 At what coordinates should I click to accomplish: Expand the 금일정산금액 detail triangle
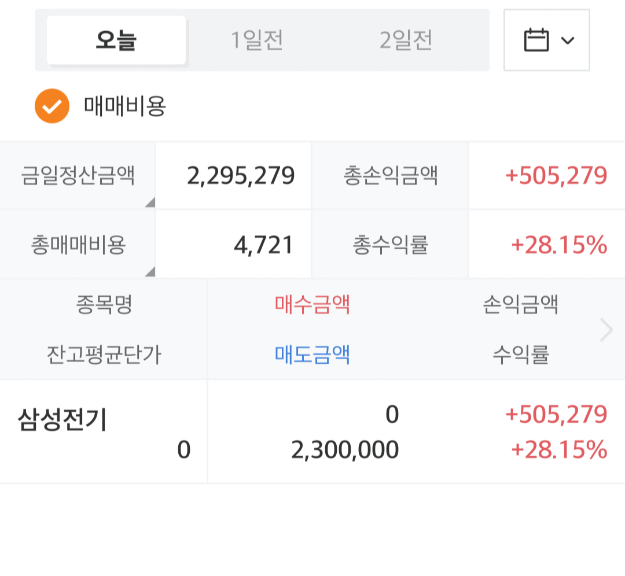coord(150,202)
